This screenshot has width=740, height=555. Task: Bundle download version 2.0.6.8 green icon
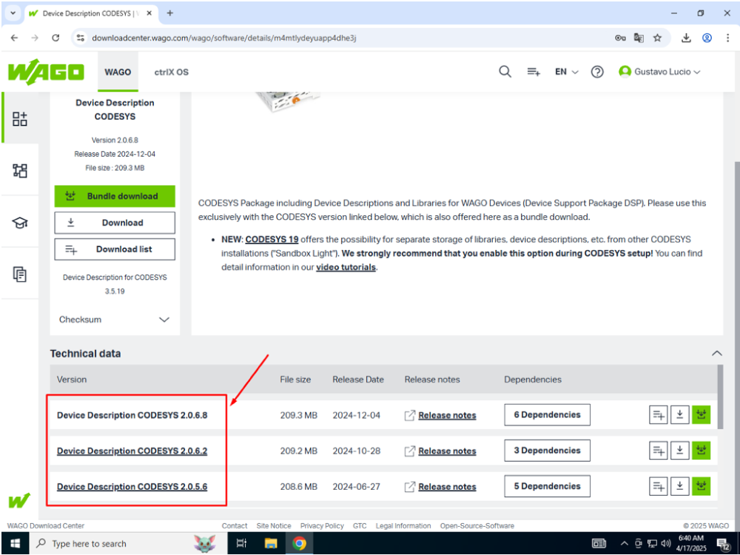702,415
